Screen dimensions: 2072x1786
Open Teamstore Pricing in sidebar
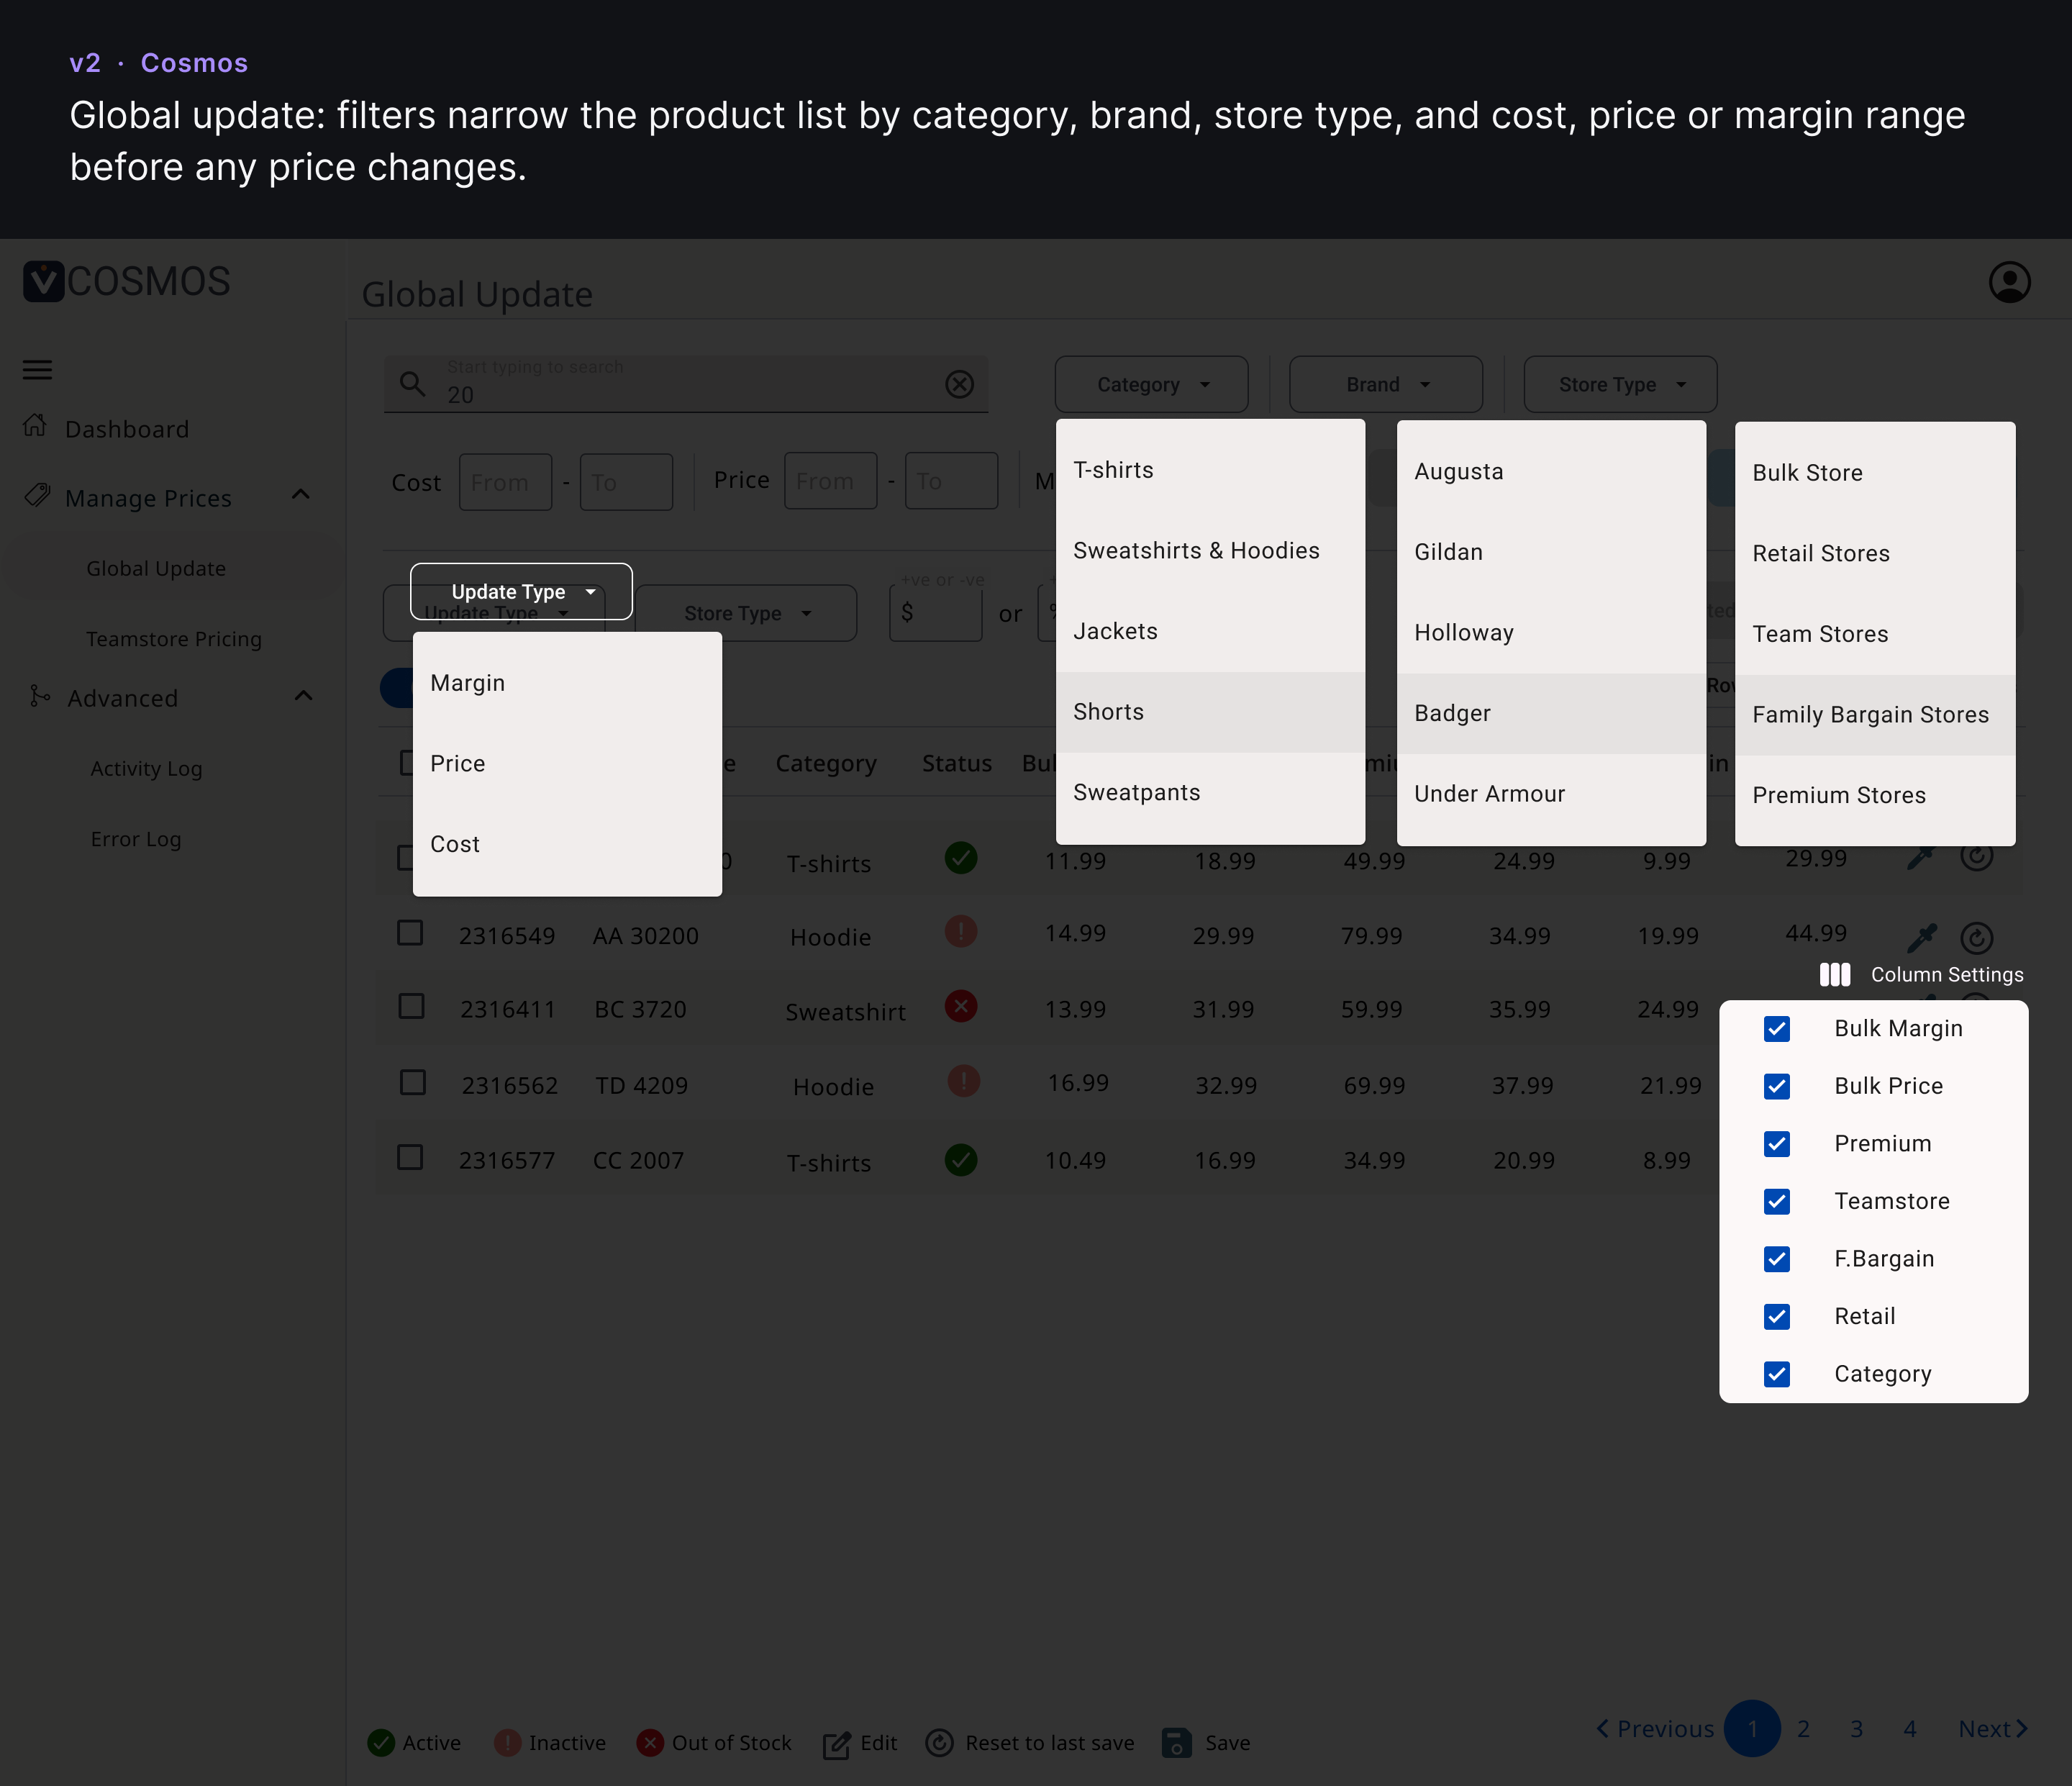(x=174, y=639)
